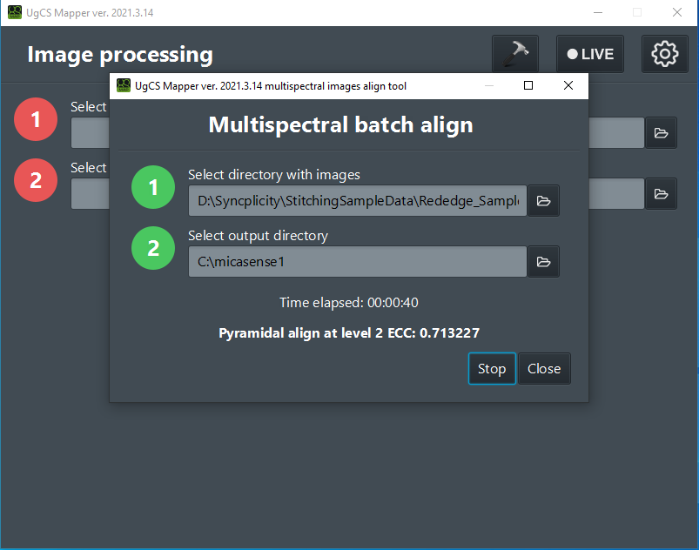Edit the images directory path field
699x550 pixels.
coord(358,201)
